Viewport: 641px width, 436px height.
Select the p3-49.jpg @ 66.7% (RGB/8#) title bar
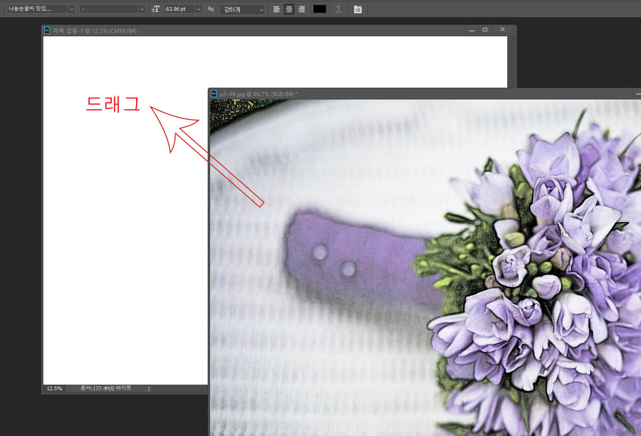point(424,94)
